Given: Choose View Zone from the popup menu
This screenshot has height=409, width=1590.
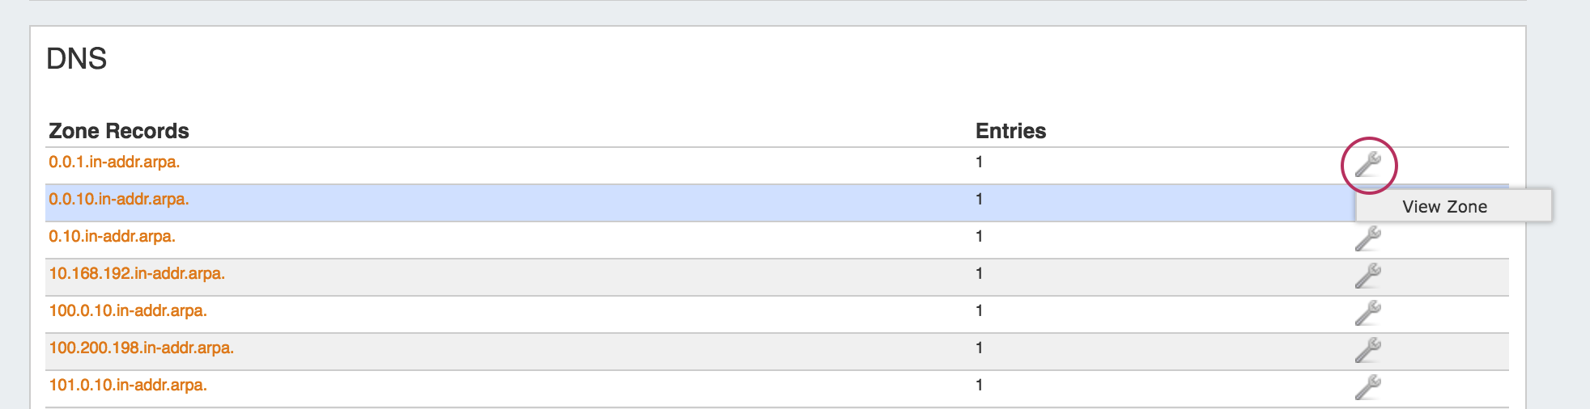Looking at the screenshot, I should 1445,207.
